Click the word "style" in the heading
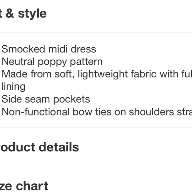This screenshot has width=192, height=192. click(x=32, y=14)
